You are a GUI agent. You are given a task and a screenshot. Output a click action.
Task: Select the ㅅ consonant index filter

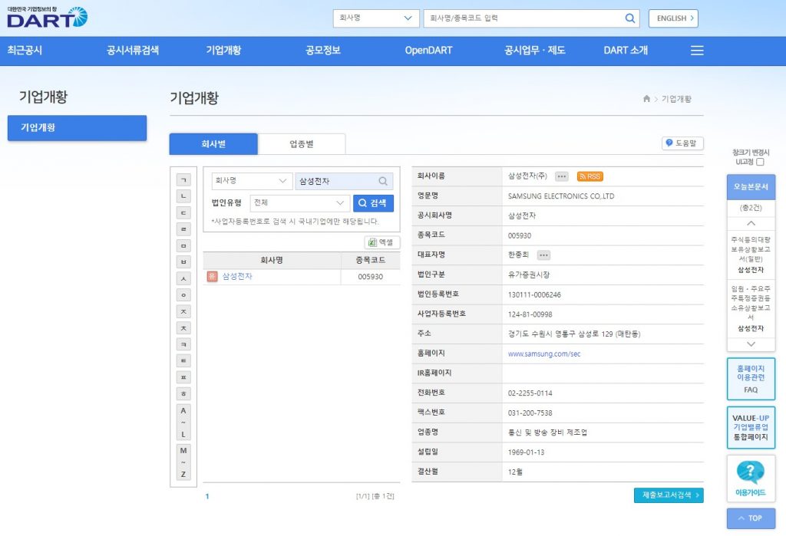pos(183,278)
